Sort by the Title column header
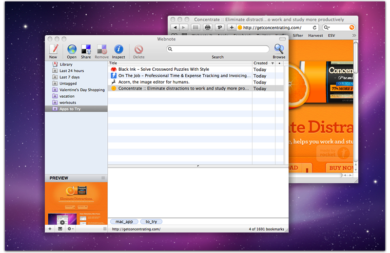The height and width of the screenshot is (253, 390). tap(180, 63)
